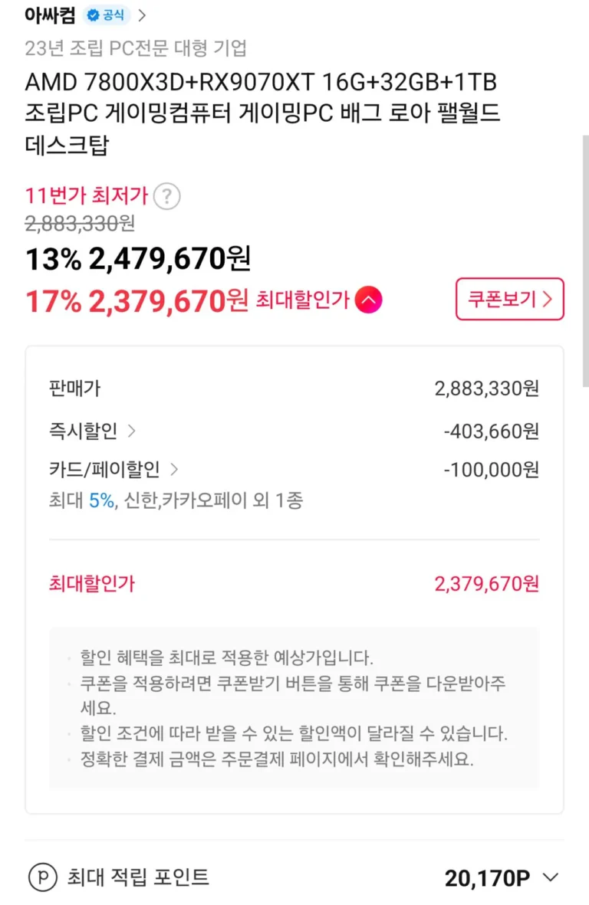Expand the 20,170P points dropdown chevron

(x=550, y=878)
